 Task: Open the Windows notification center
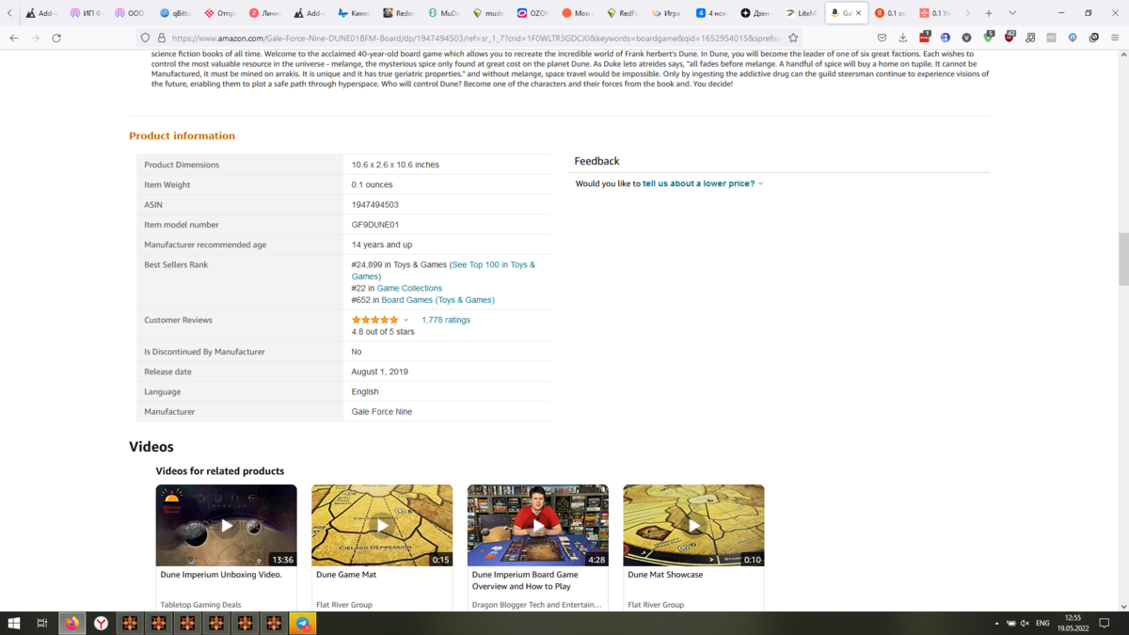click(1105, 623)
